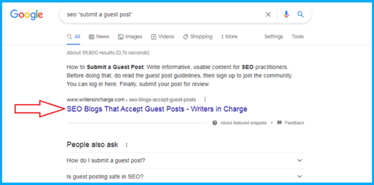The height and width of the screenshot is (185, 374).
Task: Click the microphone voice search icon
Action: tap(286, 15)
